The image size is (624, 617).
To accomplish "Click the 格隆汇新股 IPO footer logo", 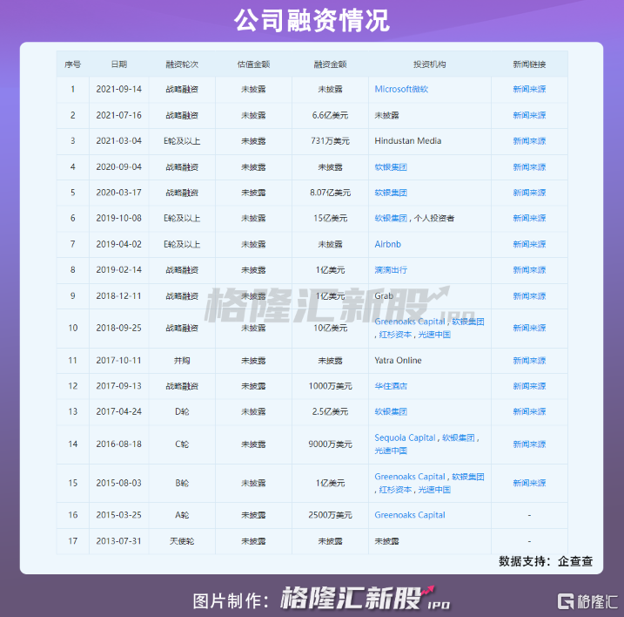I will (x=366, y=598).
